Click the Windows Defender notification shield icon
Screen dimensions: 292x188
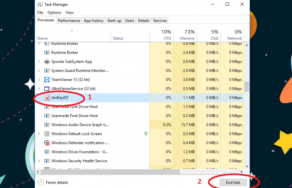click(47, 143)
